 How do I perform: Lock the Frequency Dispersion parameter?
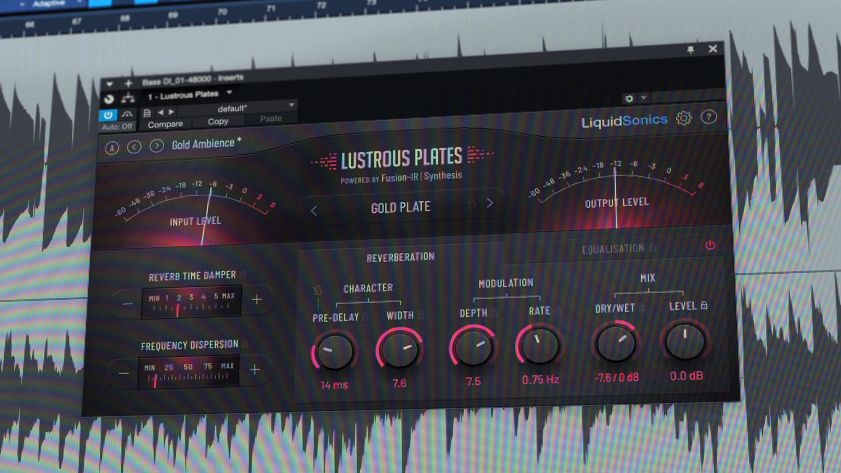[x=246, y=344]
